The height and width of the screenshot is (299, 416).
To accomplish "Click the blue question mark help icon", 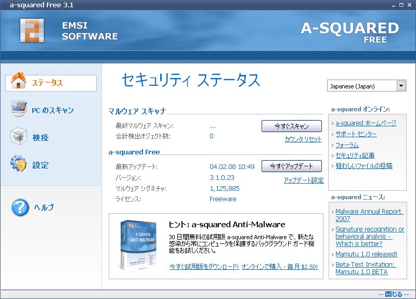I will (20, 207).
